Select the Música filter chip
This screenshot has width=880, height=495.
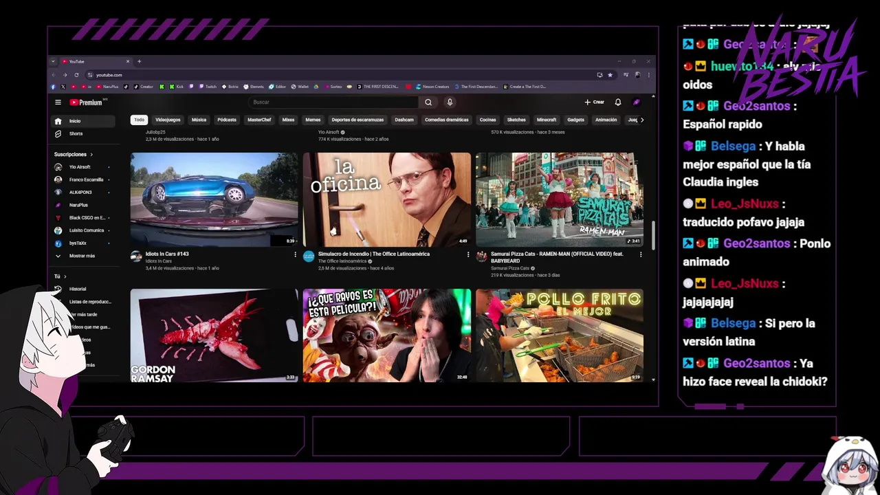(x=199, y=120)
